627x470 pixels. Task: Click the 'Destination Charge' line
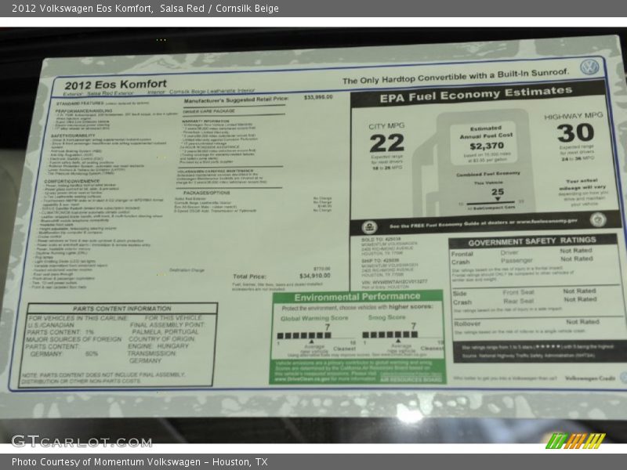pos(187,270)
